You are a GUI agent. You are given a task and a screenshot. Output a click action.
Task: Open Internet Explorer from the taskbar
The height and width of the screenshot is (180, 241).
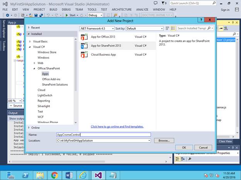83,175
